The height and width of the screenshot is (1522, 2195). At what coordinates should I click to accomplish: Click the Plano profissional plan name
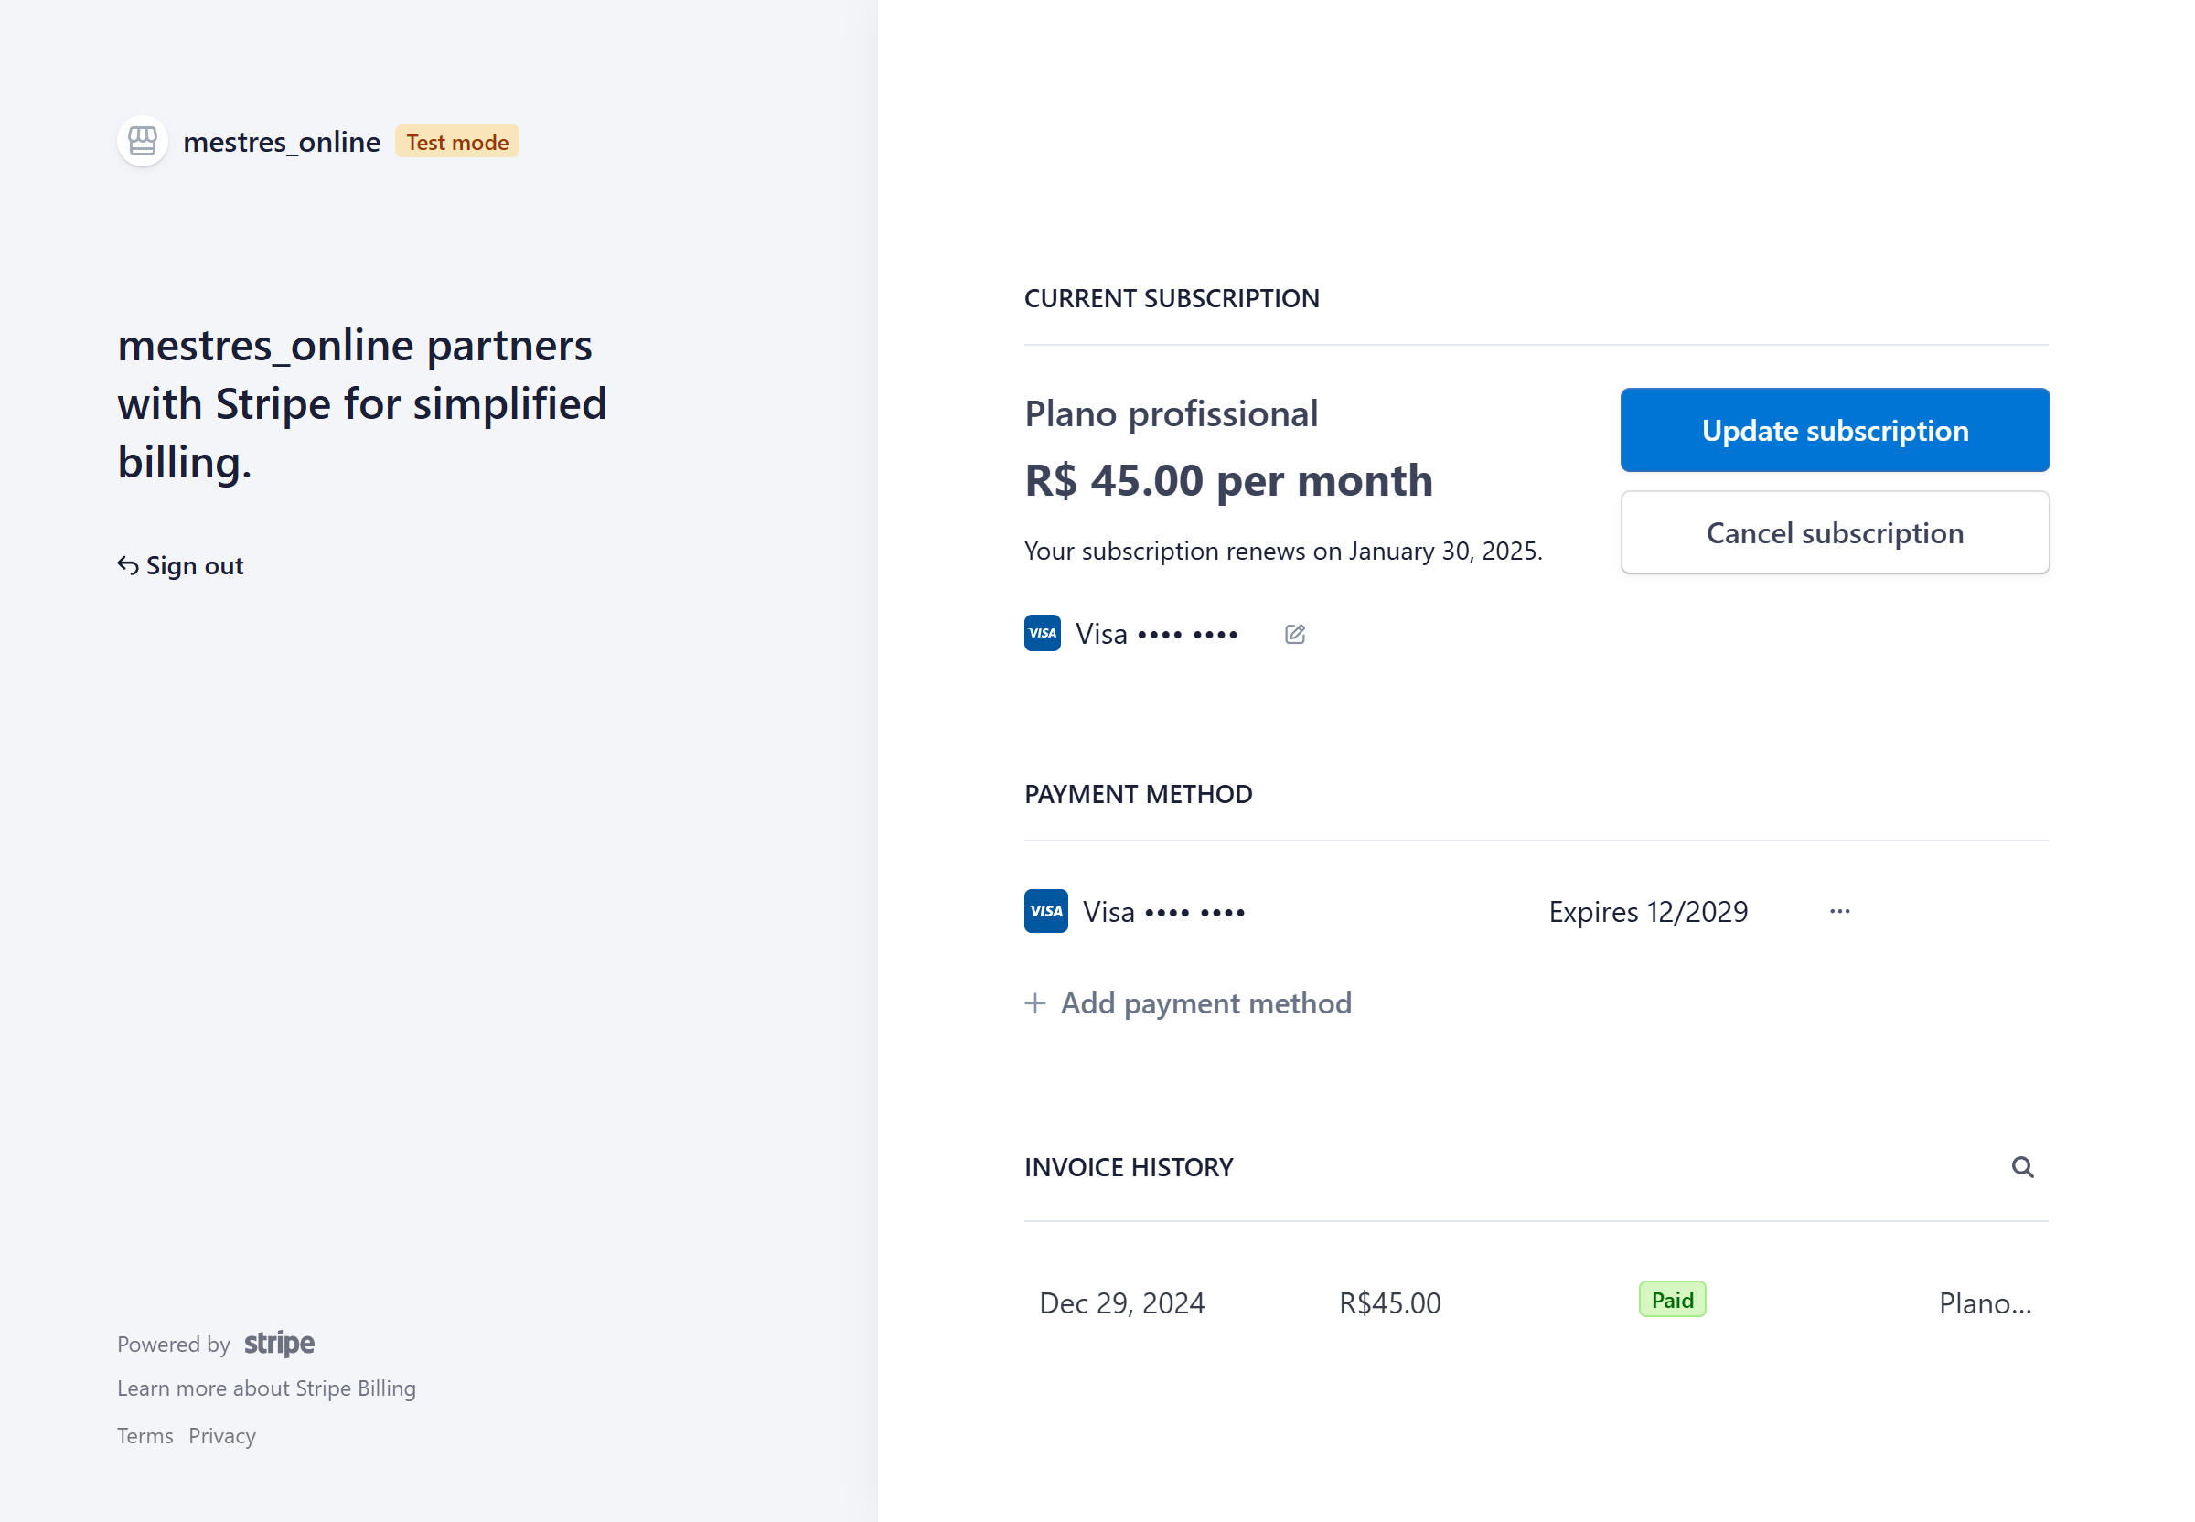pos(1171,413)
